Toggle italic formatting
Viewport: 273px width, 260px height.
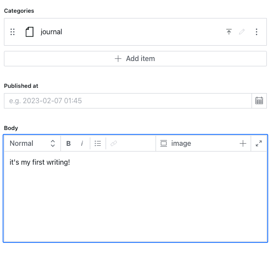(82, 143)
